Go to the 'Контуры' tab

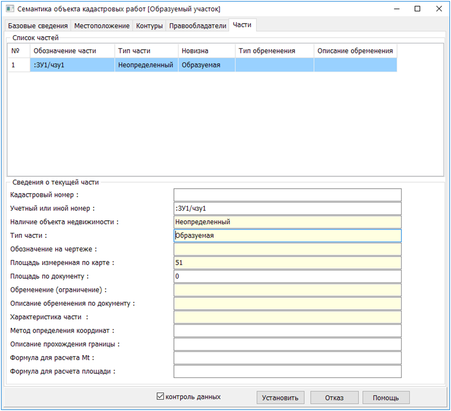tap(149, 26)
